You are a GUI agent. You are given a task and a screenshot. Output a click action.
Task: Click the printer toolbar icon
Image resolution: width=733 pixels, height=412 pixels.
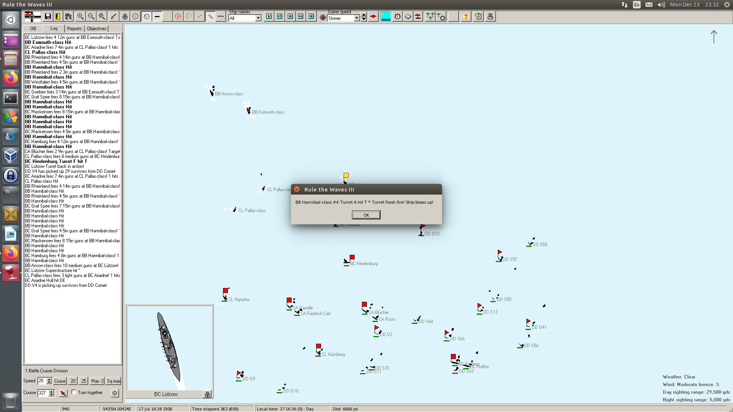click(x=490, y=16)
